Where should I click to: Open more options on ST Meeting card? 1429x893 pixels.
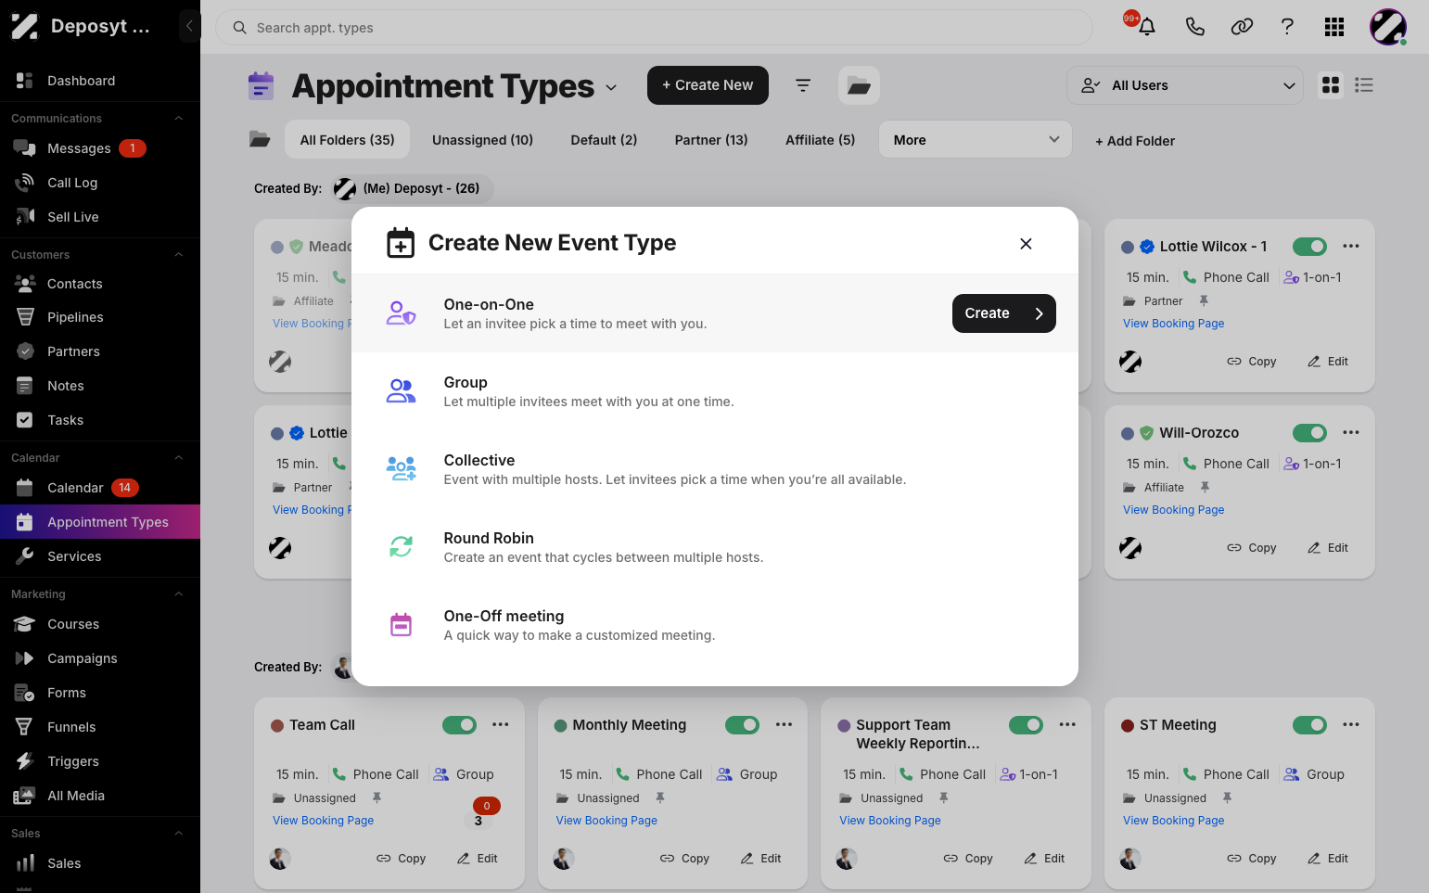click(1351, 724)
